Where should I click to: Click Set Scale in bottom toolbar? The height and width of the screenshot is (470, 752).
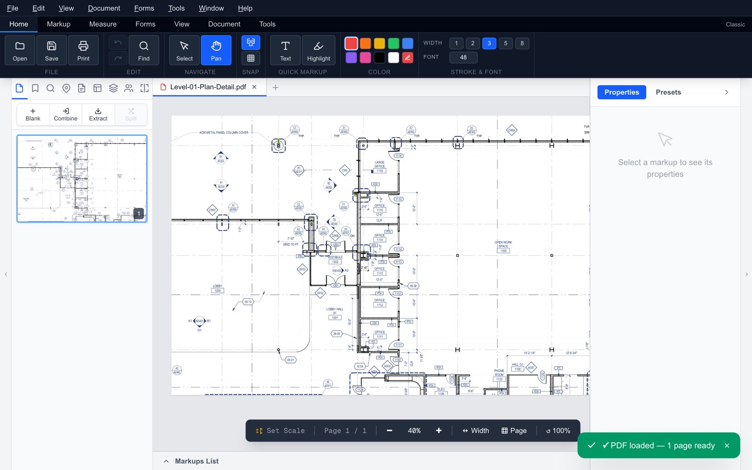tap(280, 431)
